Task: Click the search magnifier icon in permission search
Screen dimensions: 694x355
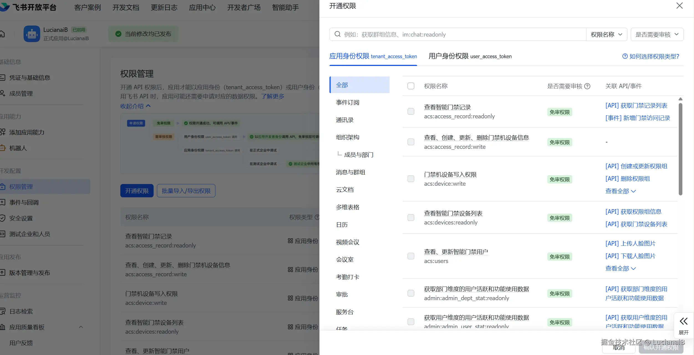Action: coord(337,34)
